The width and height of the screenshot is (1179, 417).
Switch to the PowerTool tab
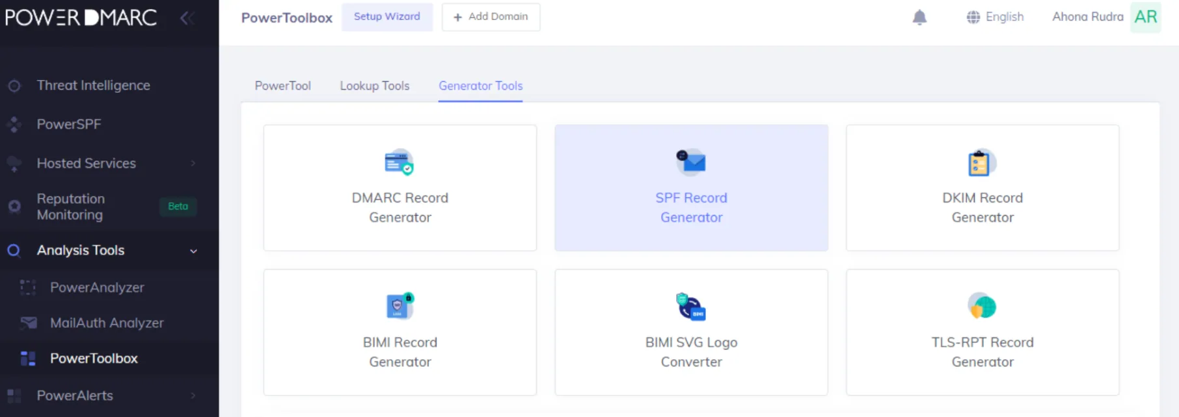click(282, 86)
